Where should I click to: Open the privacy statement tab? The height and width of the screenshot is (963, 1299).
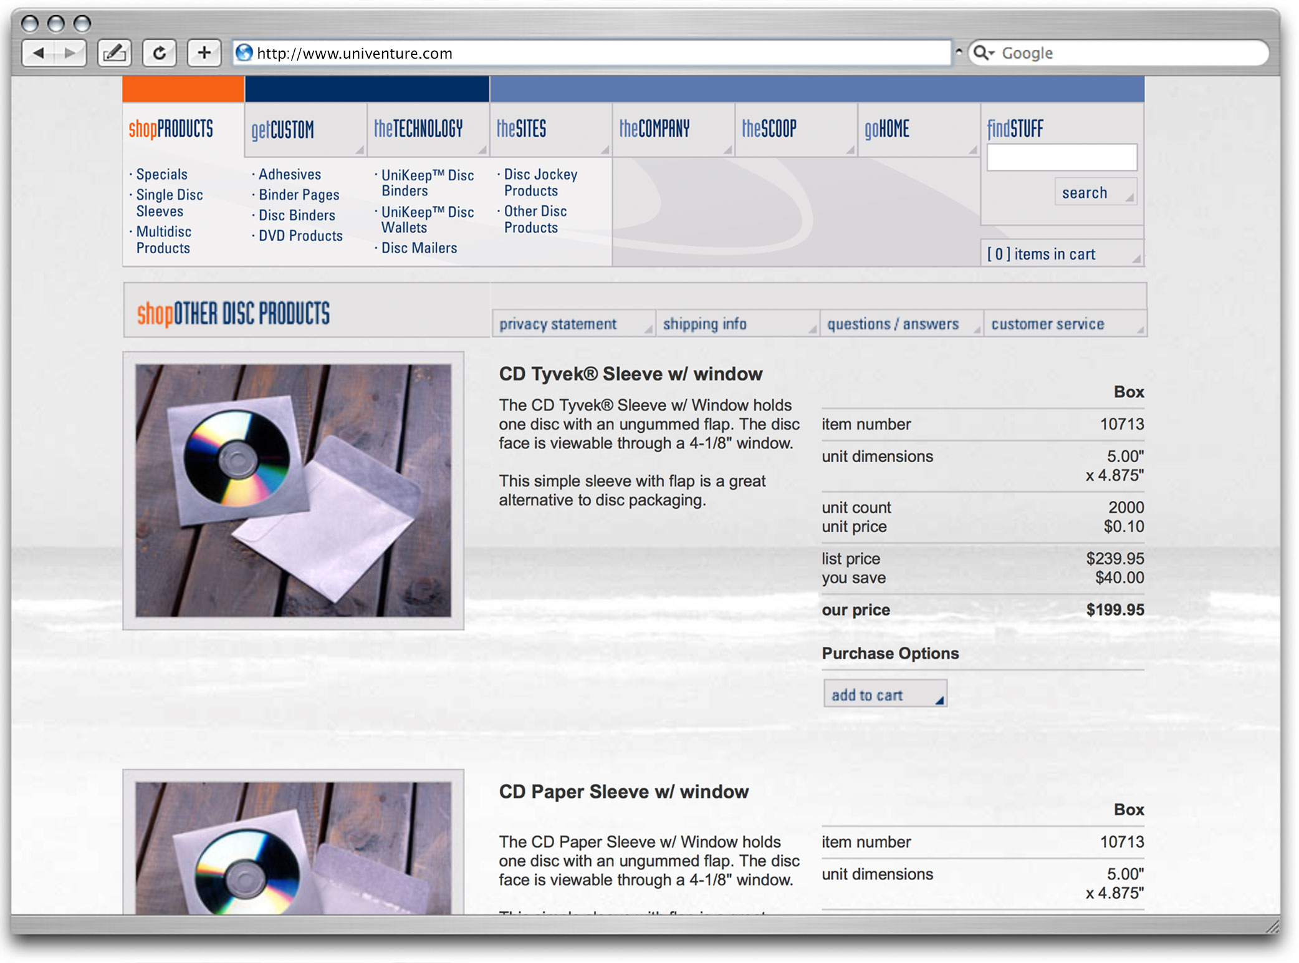click(573, 323)
